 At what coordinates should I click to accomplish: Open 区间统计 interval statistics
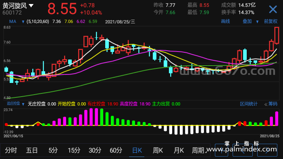point(248,104)
